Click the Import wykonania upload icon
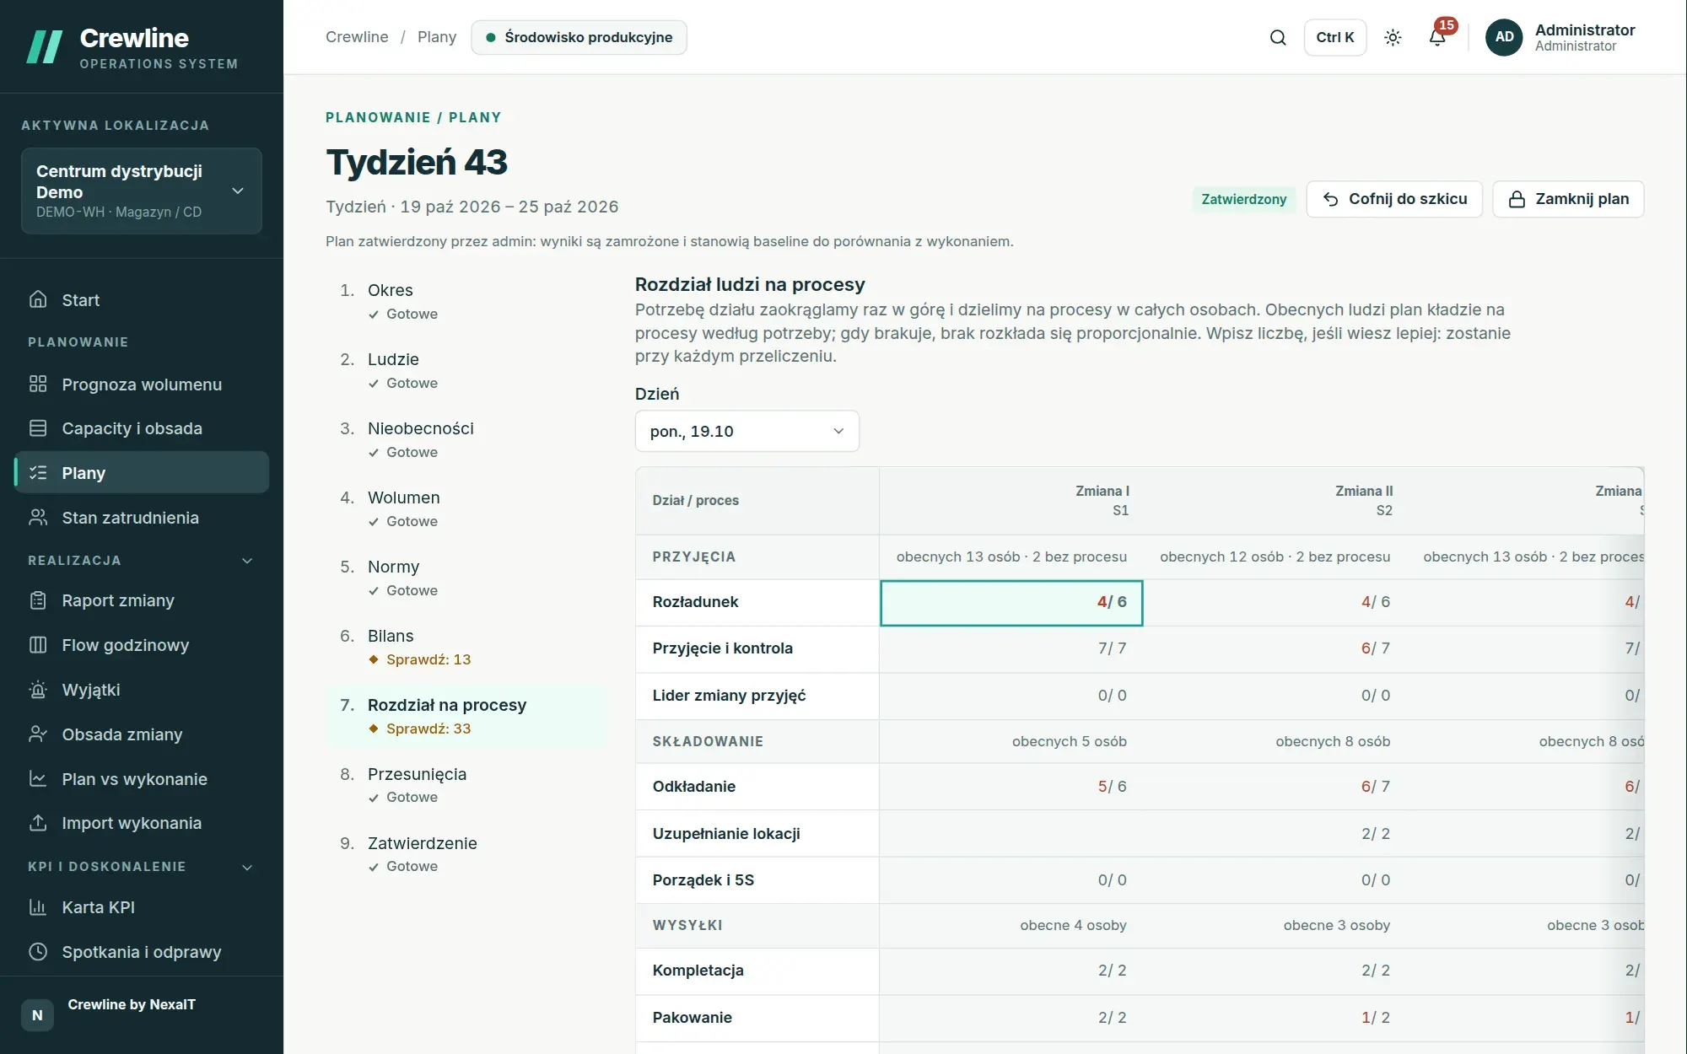This screenshot has height=1054, width=1687. tap(38, 822)
